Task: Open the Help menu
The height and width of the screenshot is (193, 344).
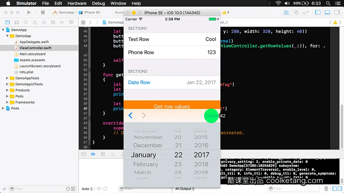Action: (136, 3)
